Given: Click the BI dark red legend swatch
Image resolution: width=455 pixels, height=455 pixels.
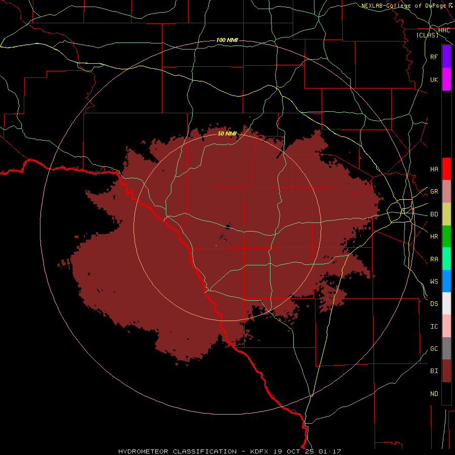Looking at the screenshot, I should [446, 371].
